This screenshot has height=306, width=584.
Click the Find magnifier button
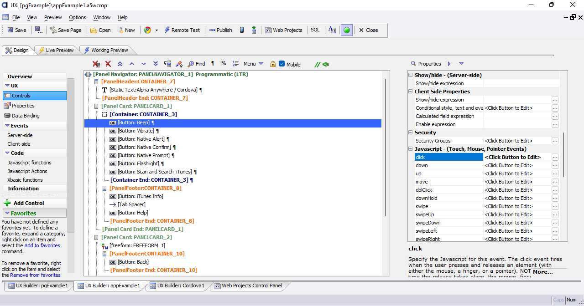[197, 64]
